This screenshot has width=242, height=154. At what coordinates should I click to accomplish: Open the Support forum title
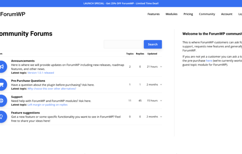coord(17,97)
